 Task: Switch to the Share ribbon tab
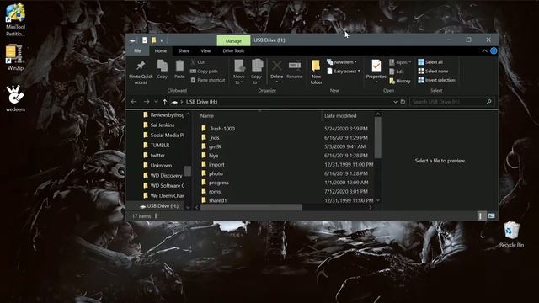(184, 50)
